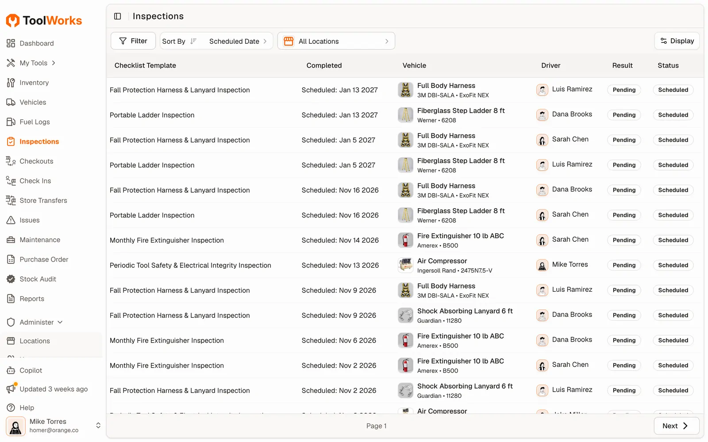Select driver Mike Torres in table

click(562, 265)
